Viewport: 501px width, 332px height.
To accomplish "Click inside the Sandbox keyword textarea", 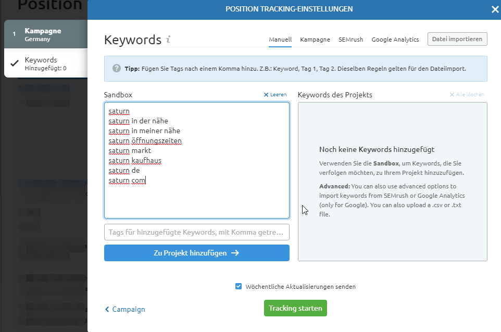I will 197,160.
